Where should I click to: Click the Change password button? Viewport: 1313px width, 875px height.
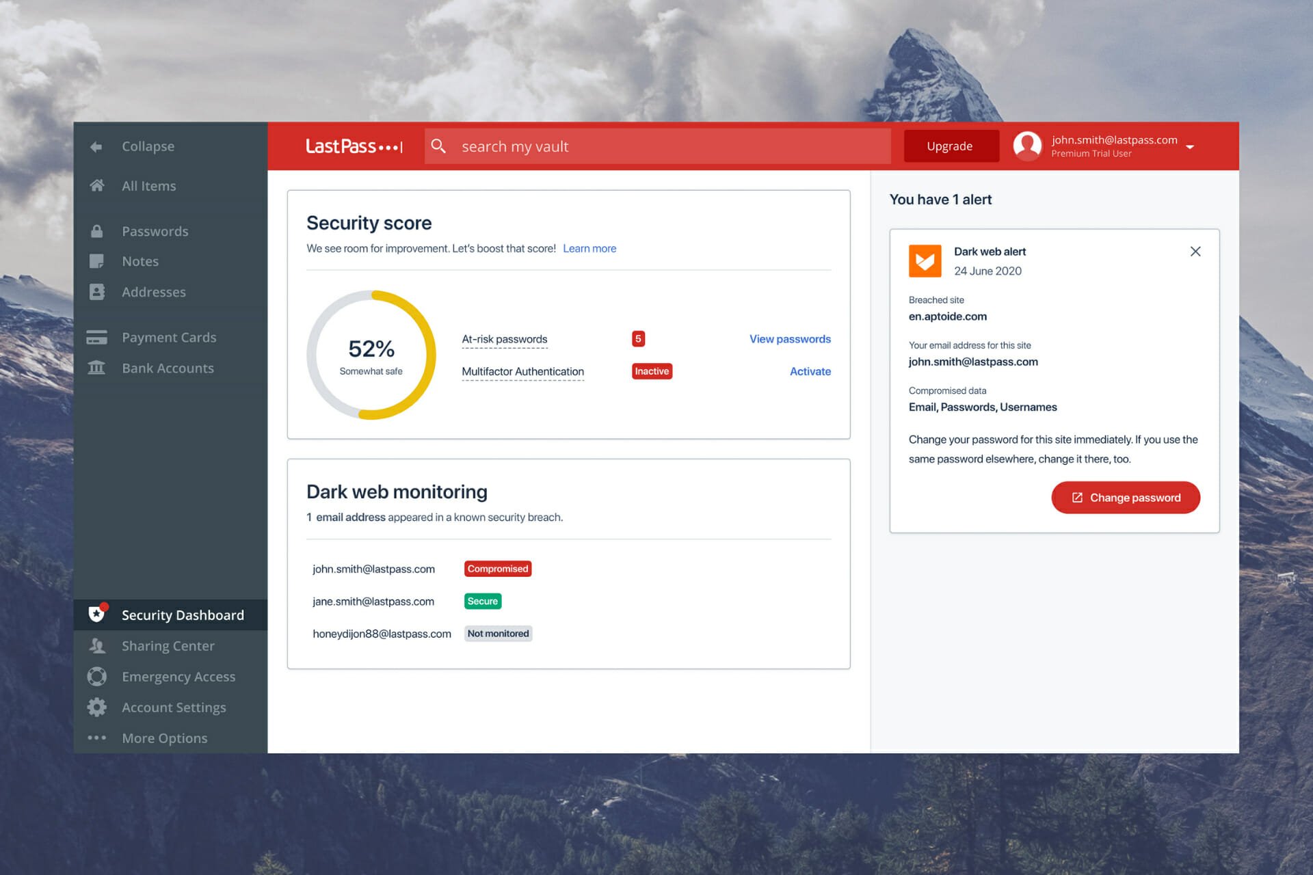tap(1125, 498)
